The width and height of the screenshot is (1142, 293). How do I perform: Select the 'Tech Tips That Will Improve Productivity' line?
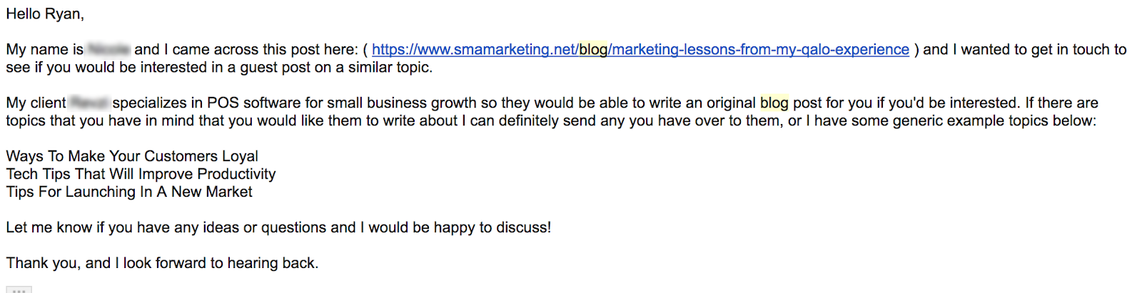point(141,174)
